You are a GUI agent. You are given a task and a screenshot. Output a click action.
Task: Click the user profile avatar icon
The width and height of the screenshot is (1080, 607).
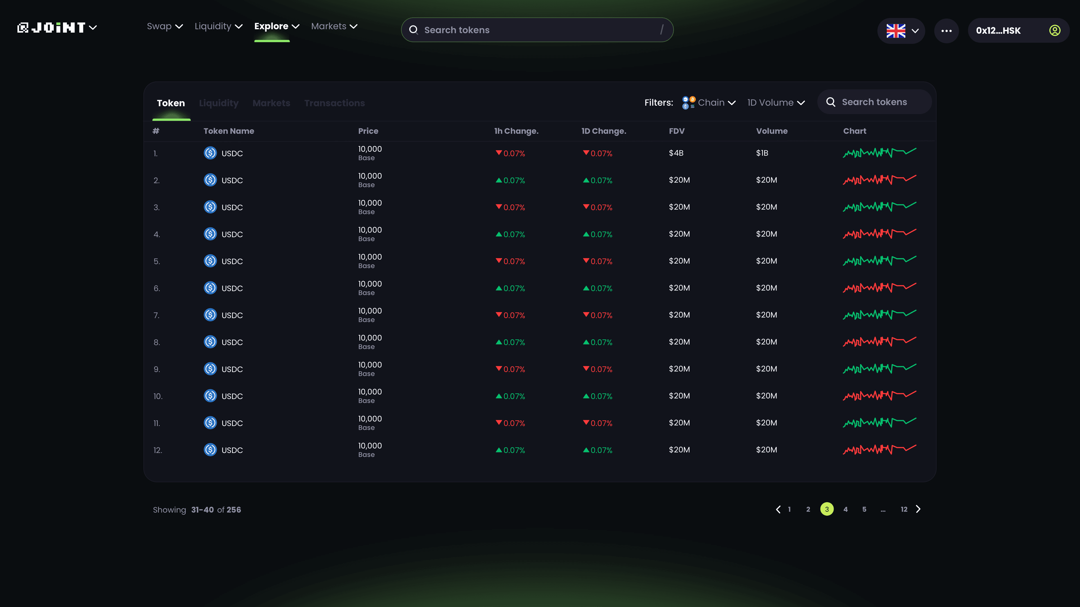pos(1054,30)
